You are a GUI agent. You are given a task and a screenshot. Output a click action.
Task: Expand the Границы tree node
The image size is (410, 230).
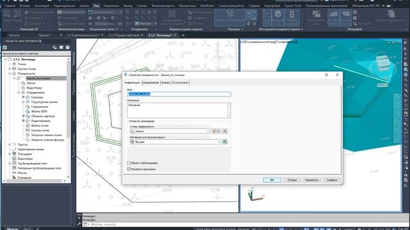coord(23,97)
